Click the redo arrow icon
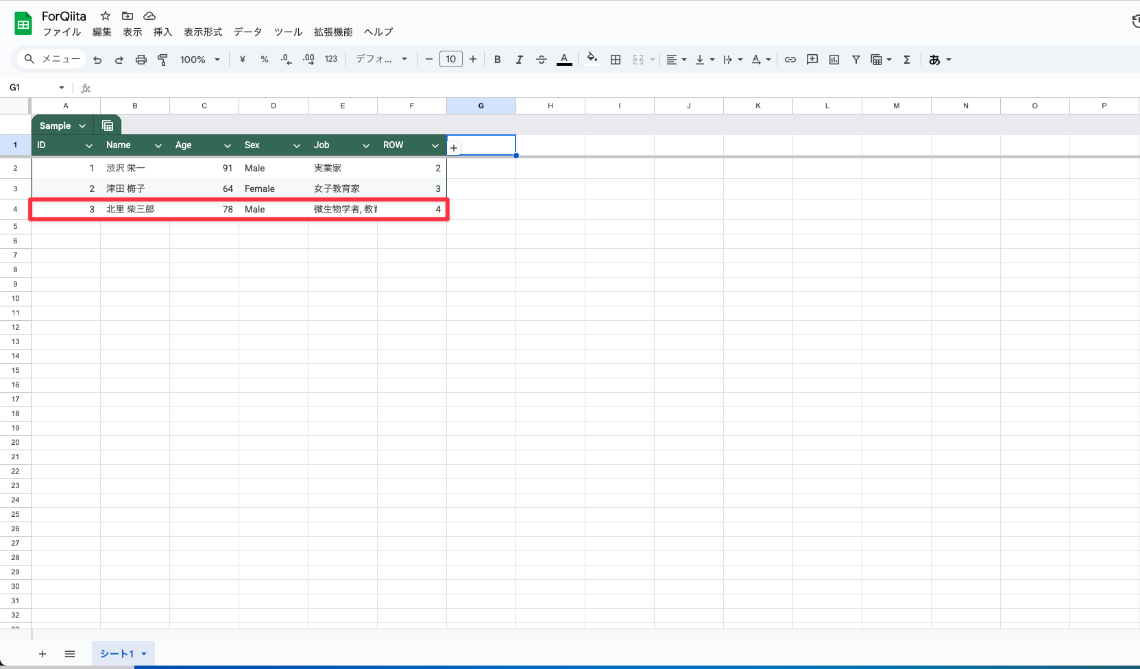The width and height of the screenshot is (1140, 669). pyautogui.click(x=119, y=60)
